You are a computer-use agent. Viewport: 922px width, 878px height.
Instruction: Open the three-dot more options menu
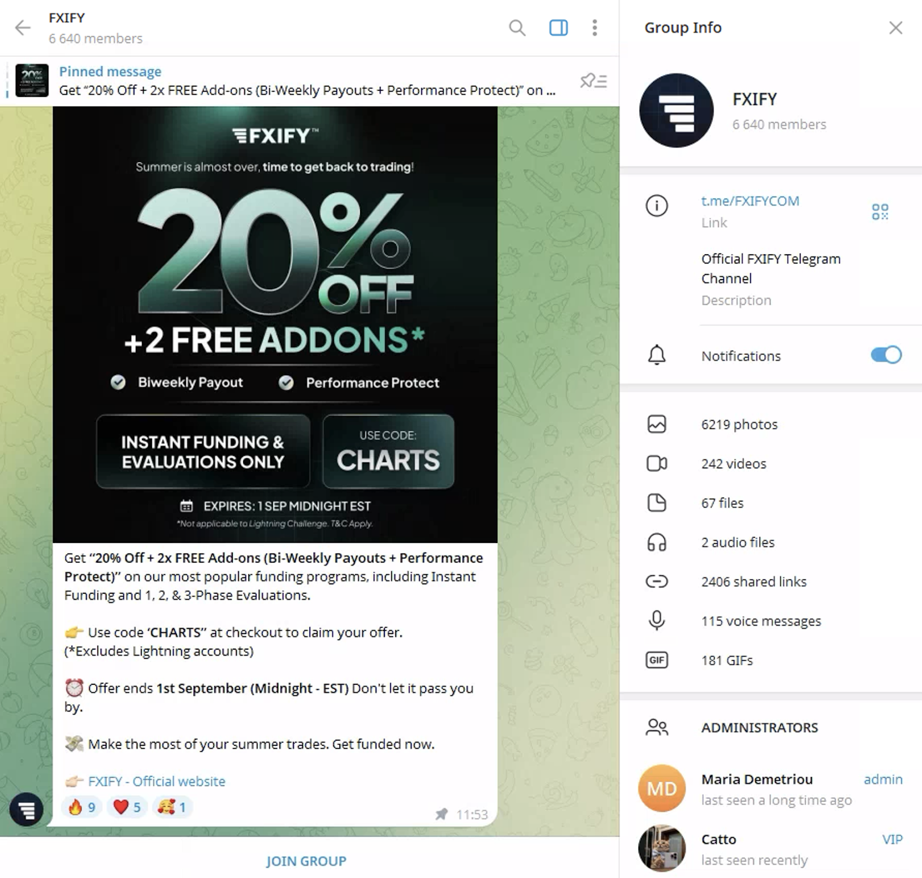[595, 28]
